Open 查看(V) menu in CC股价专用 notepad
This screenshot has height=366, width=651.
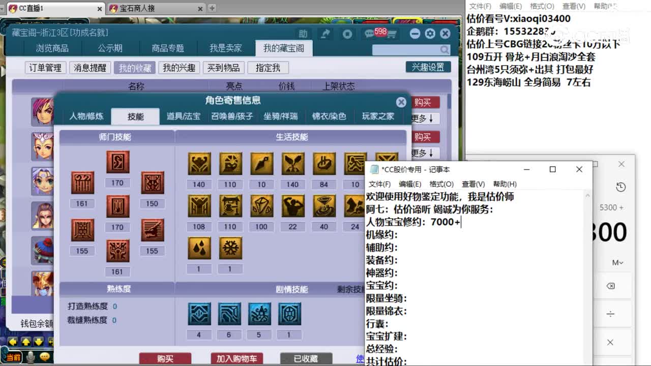[474, 184]
